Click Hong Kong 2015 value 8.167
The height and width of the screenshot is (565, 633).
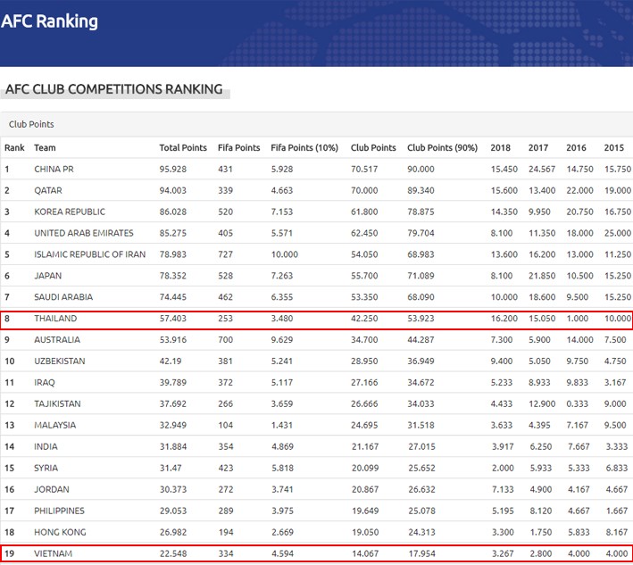tap(616, 533)
